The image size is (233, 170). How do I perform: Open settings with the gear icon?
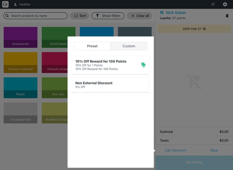coord(225,4)
